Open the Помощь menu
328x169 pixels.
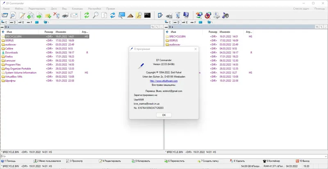point(320,9)
